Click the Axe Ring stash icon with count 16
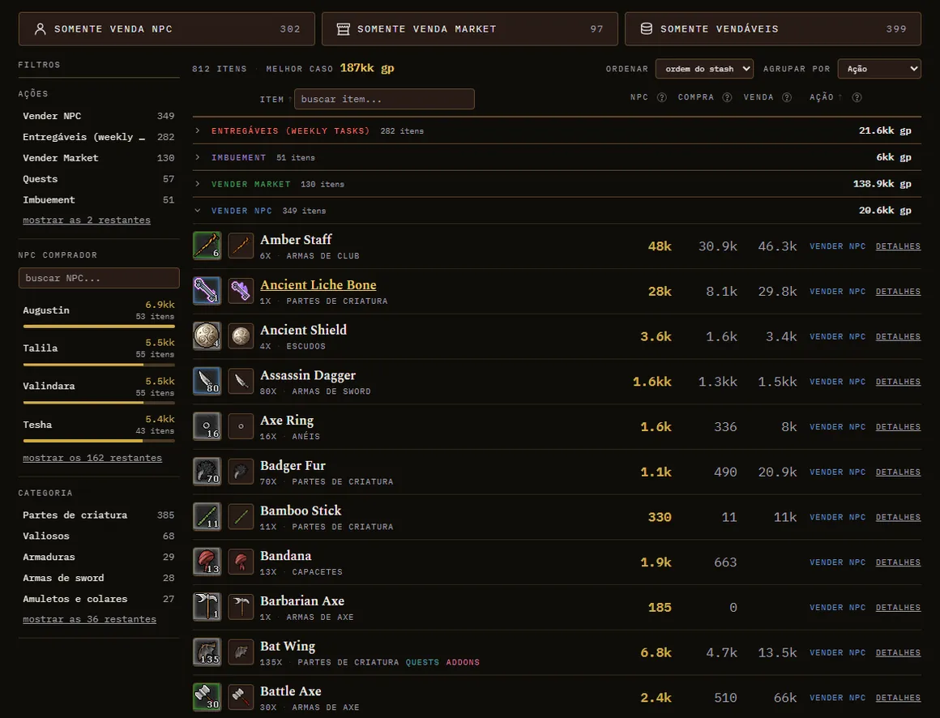The height and width of the screenshot is (718, 940). pyautogui.click(x=207, y=427)
